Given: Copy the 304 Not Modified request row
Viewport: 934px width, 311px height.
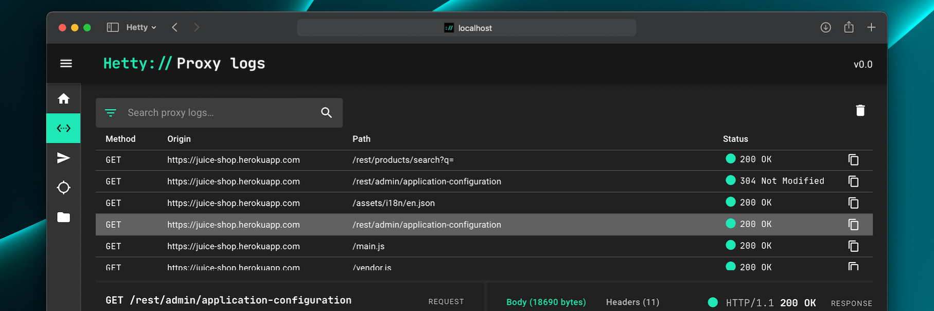Looking at the screenshot, I should [853, 181].
